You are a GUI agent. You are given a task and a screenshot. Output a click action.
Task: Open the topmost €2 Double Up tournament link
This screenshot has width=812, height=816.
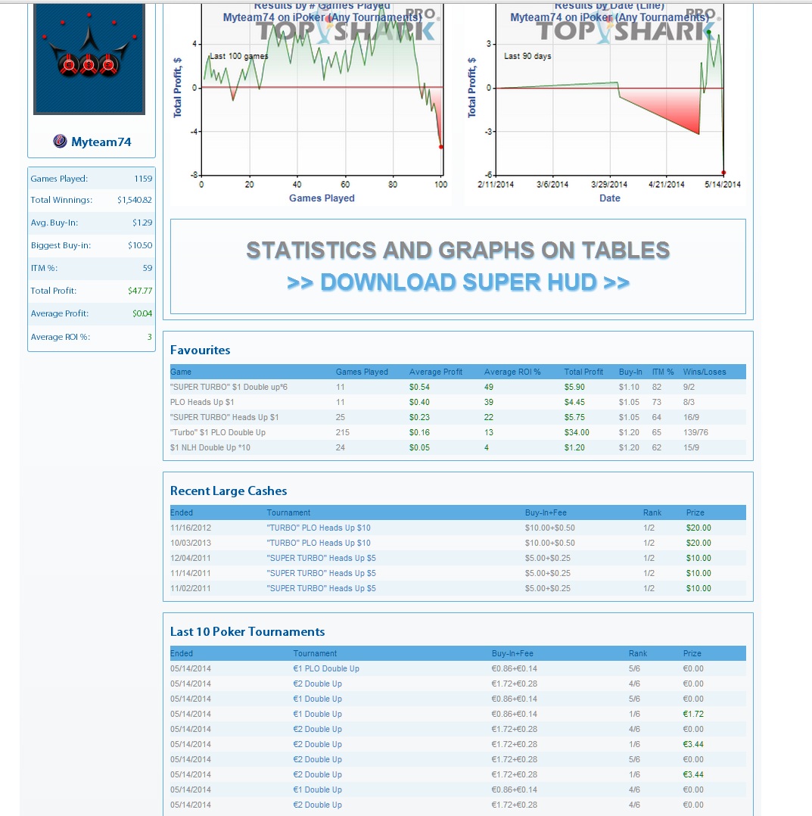click(x=317, y=684)
